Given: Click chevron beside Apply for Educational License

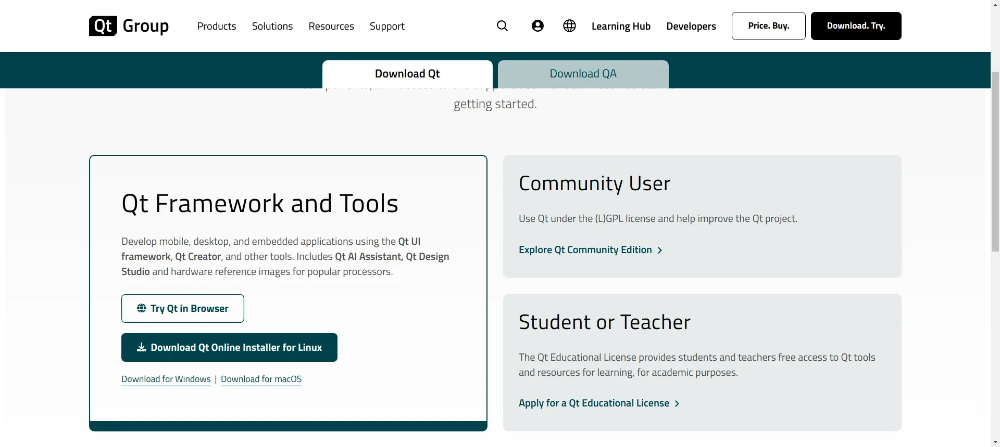Looking at the screenshot, I should tap(677, 404).
